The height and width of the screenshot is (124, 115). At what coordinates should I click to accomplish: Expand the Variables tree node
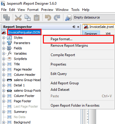4,53
